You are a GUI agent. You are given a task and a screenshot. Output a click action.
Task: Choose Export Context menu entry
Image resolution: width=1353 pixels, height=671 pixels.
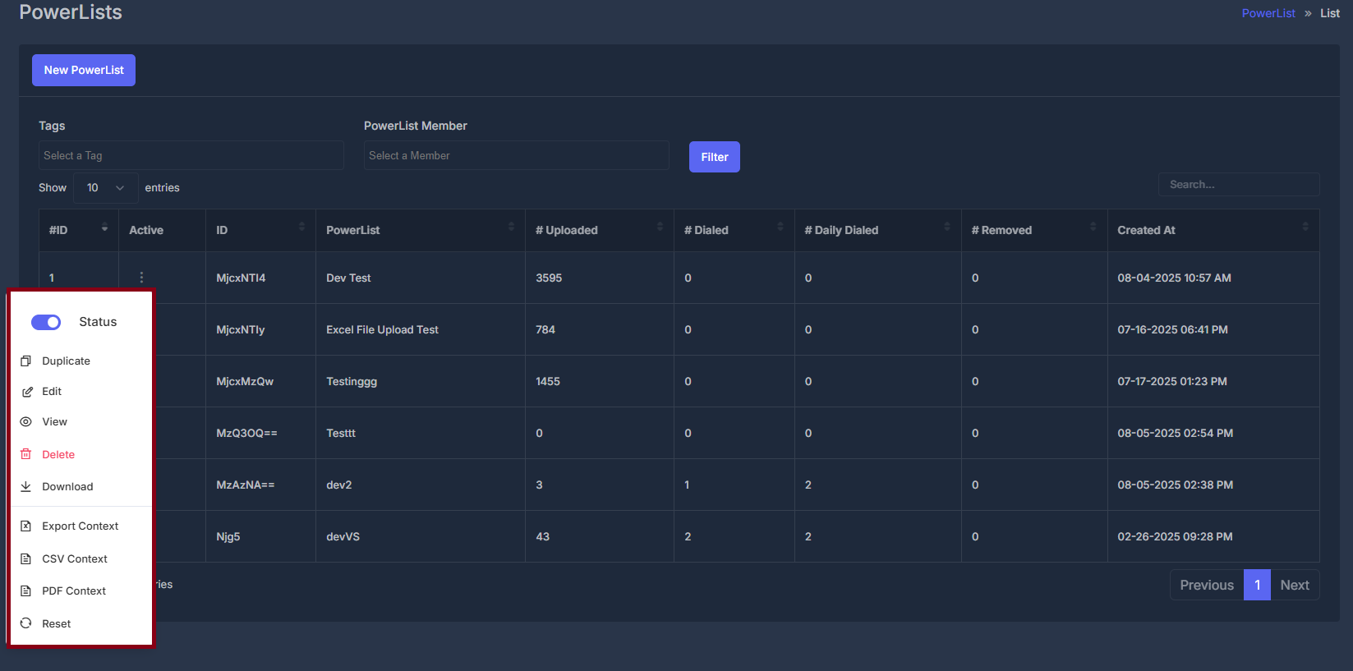(81, 526)
